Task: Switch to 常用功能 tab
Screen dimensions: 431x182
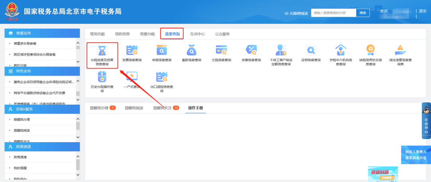Action: pos(97,34)
